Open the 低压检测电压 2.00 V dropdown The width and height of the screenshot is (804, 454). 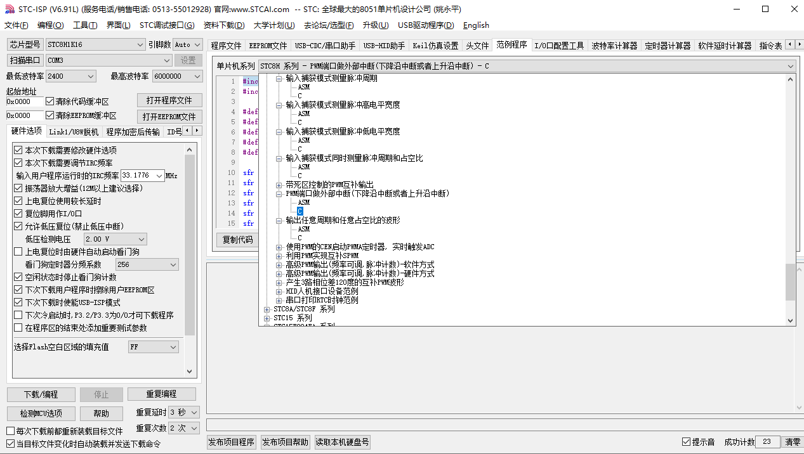pyautogui.click(x=115, y=239)
